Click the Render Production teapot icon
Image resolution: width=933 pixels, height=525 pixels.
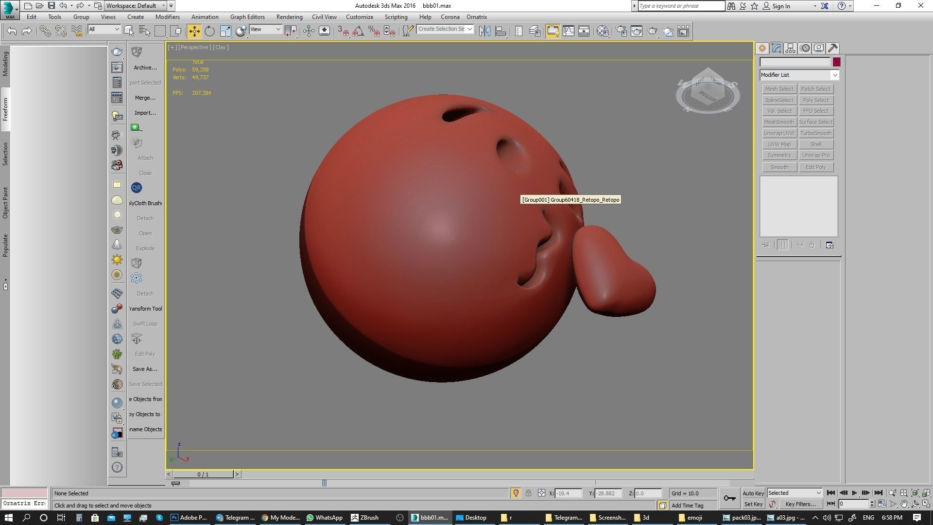pyautogui.click(x=652, y=31)
